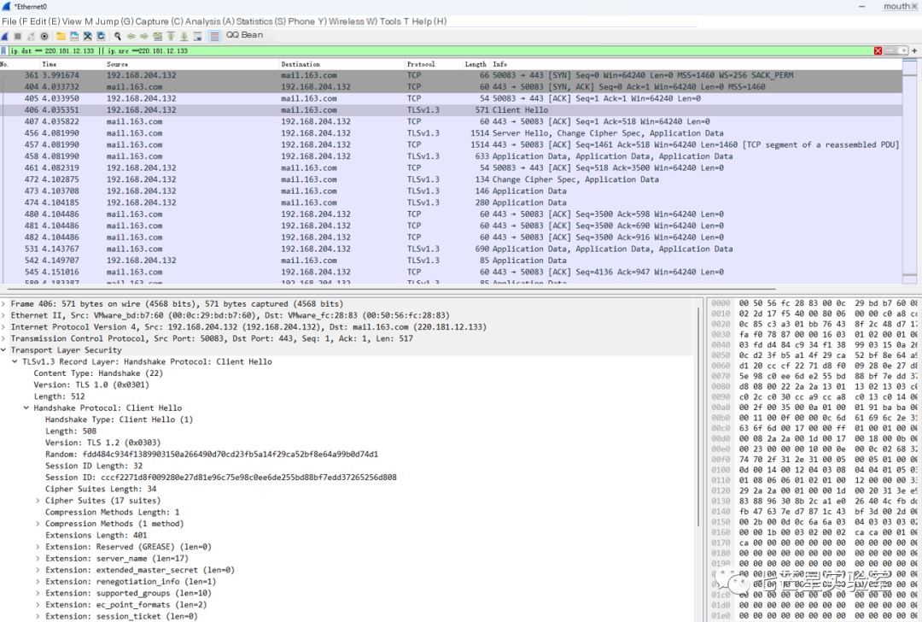Image resolution: width=922 pixels, height=622 pixels.
Task: Clear the display filter with red X
Action: click(x=878, y=51)
